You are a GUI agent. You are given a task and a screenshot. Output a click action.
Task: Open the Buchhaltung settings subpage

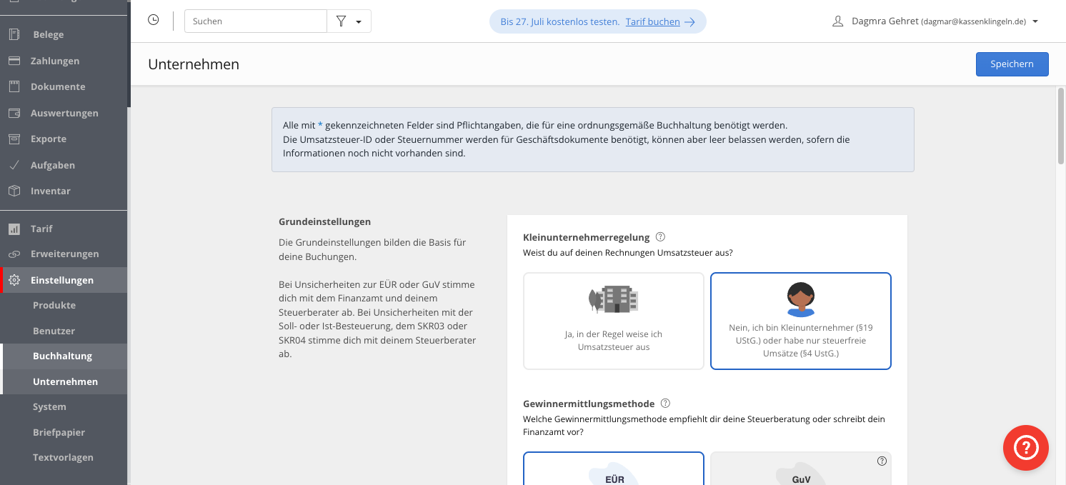[64, 356]
